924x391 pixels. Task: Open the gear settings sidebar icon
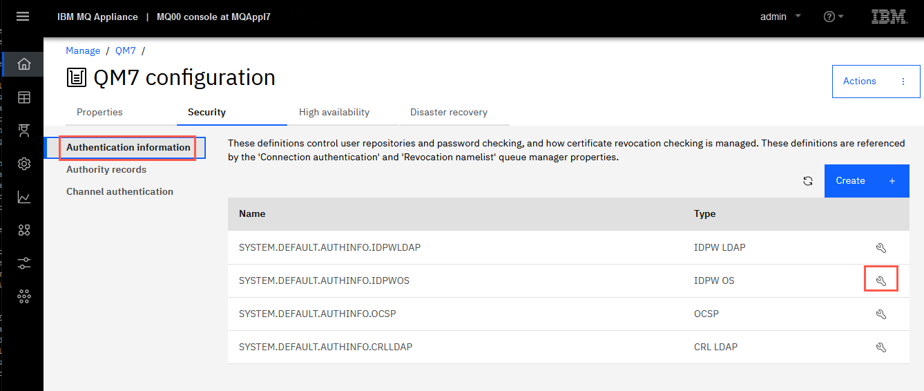[x=23, y=164]
